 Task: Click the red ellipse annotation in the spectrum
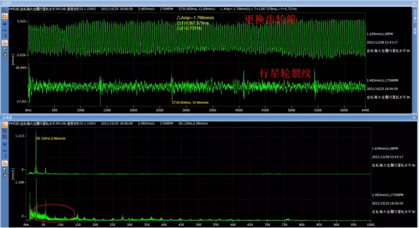pyautogui.click(x=52, y=212)
